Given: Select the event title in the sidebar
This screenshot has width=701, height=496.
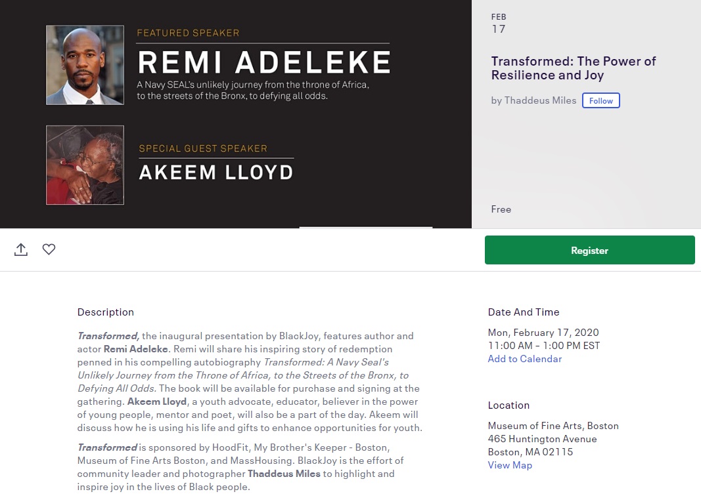Looking at the screenshot, I should coord(573,68).
